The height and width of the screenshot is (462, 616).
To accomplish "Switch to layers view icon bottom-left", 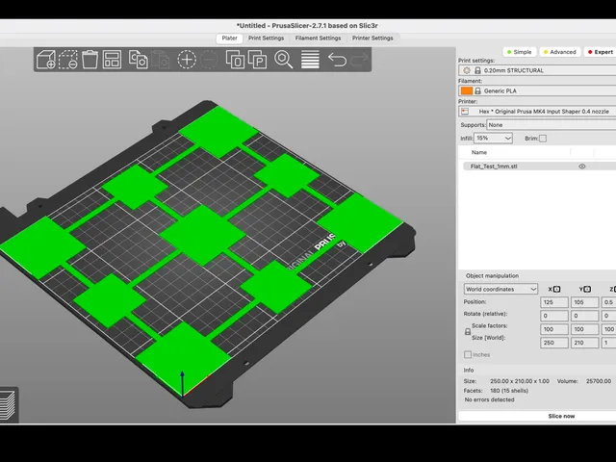I will (x=8, y=404).
